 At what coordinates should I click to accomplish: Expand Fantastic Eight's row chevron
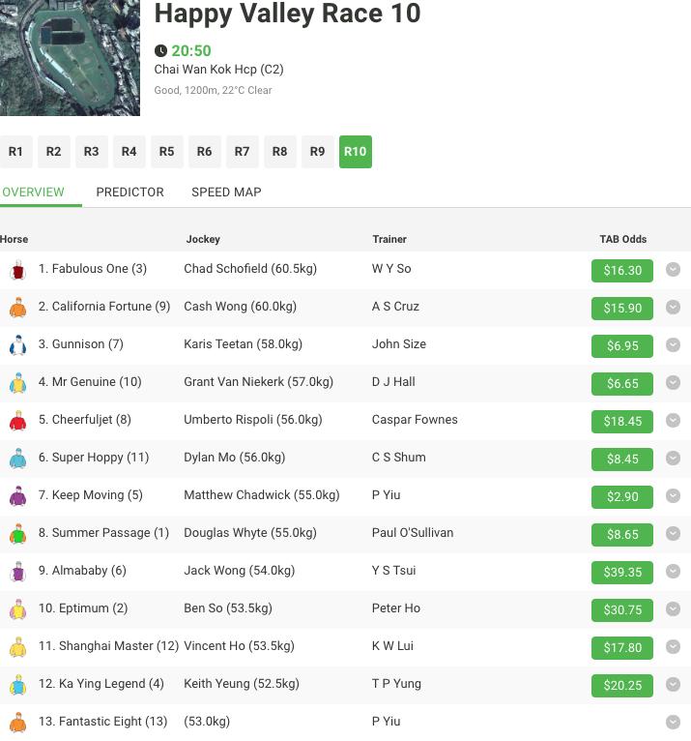point(674,722)
